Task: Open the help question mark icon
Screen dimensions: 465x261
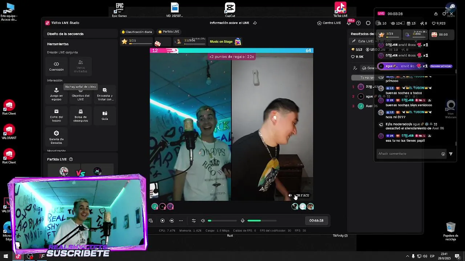Action: [x=359, y=23]
